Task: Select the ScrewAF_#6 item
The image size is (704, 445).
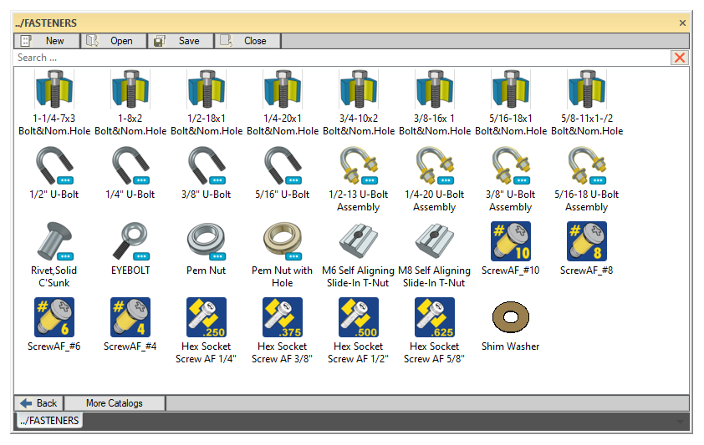Action: pos(54,317)
